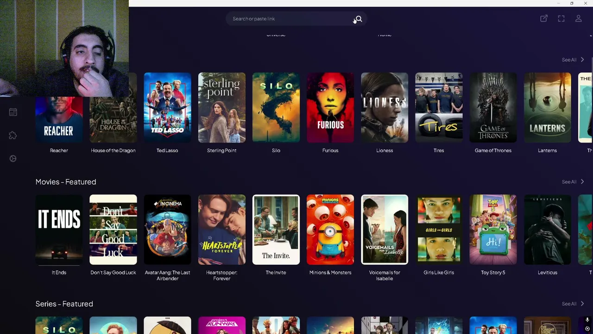Screen dimensions: 593x334
Task: Click the circular target icon below the microphone
Action: 587,329
